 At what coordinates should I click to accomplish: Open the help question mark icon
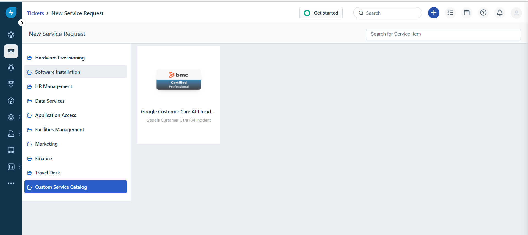coord(483,13)
